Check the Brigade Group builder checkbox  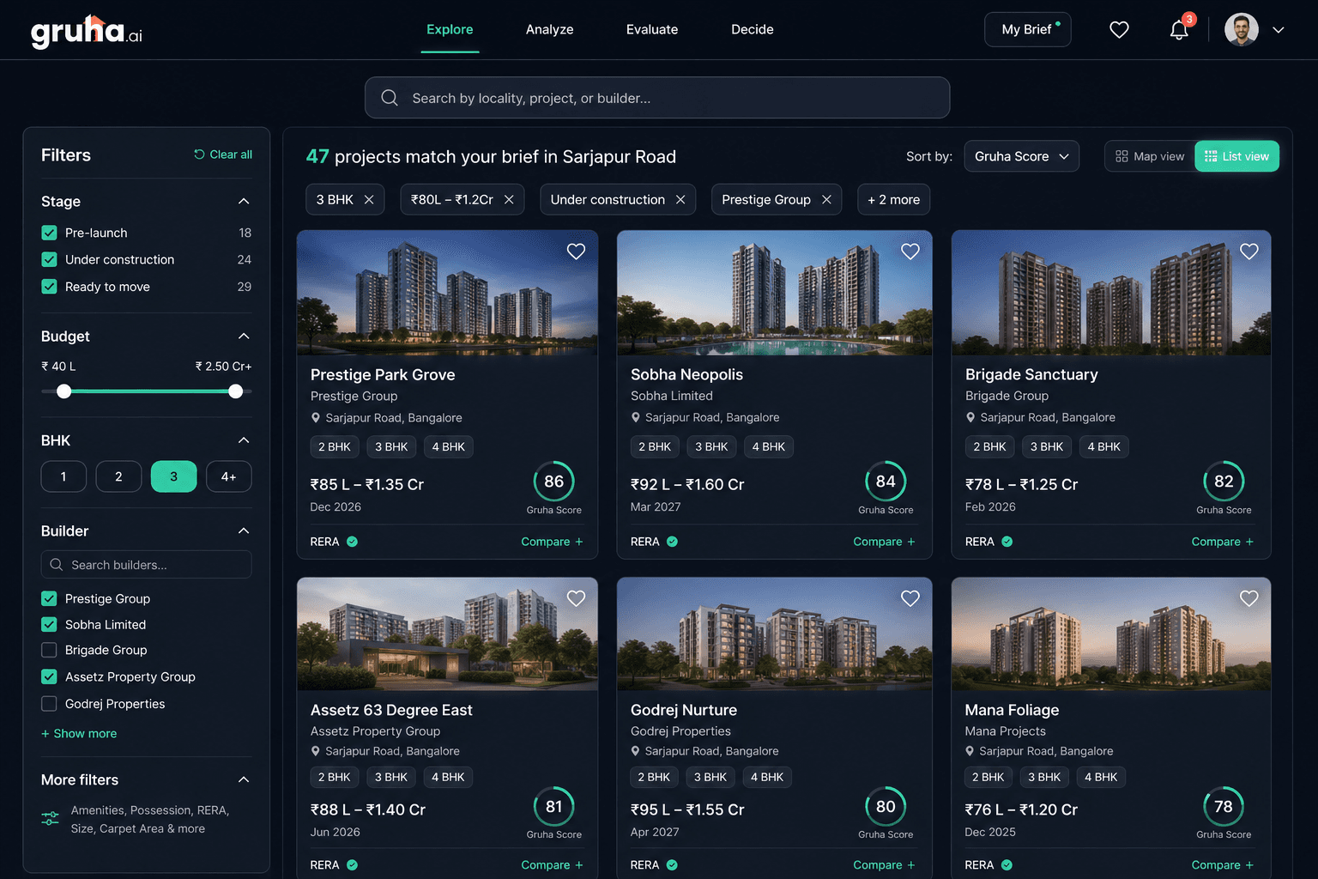[x=49, y=650]
